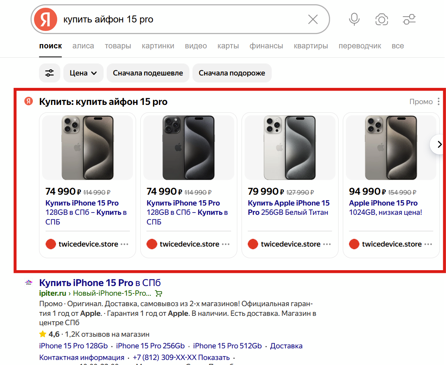Switch to the товары tab
This screenshot has height=365, width=446.
[118, 46]
